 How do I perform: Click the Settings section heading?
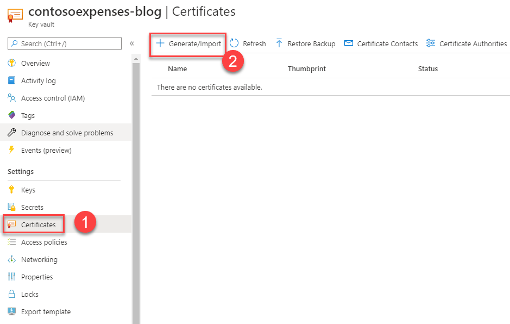point(21,172)
